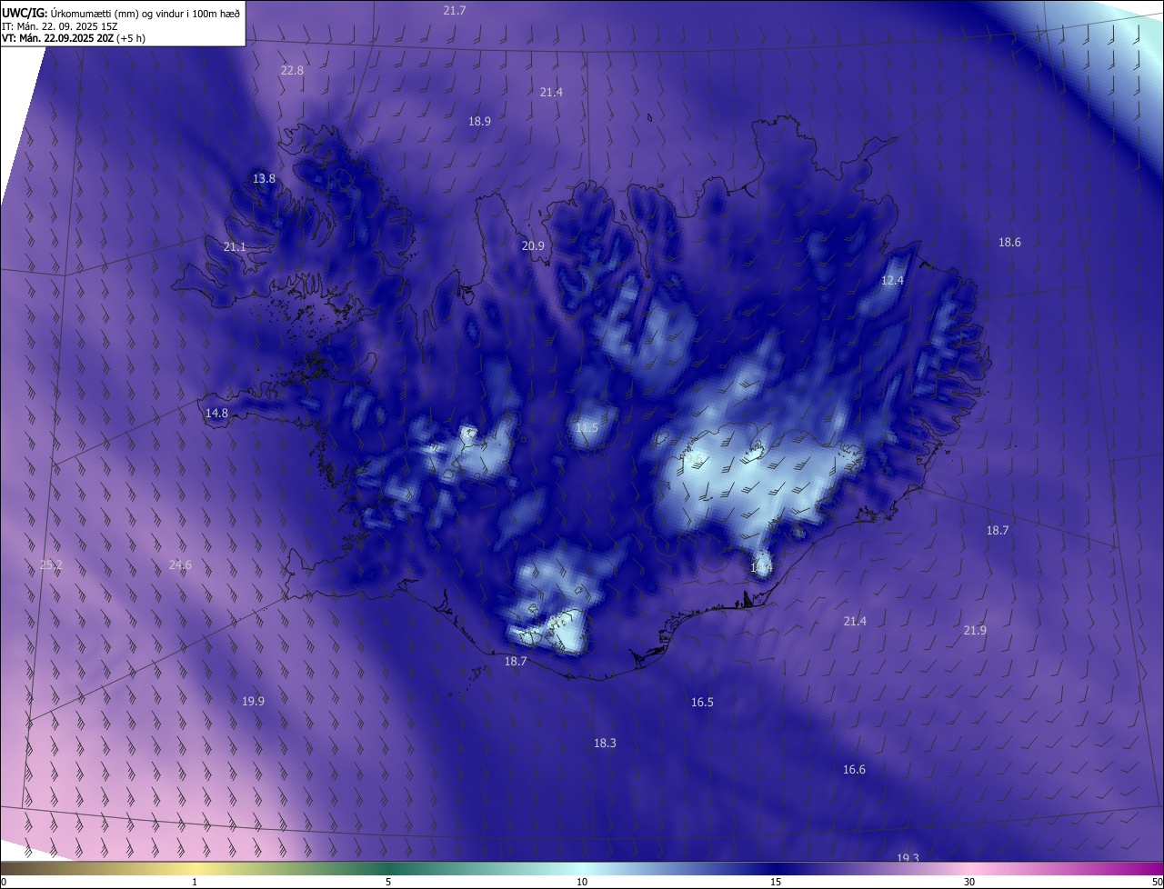
Task: Click the 16.6 value label
Action: [854, 769]
